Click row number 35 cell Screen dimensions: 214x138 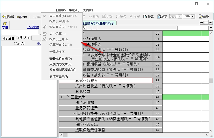pyautogui.click(x=157, y=64)
